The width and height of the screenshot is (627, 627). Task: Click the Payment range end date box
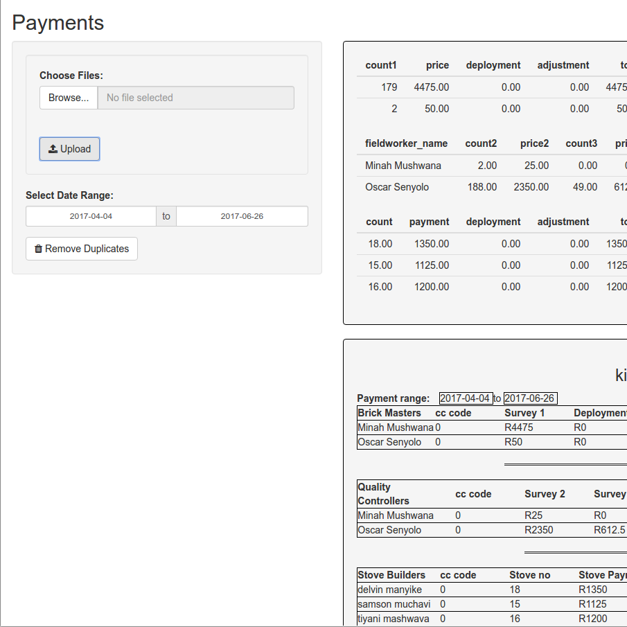(530, 398)
